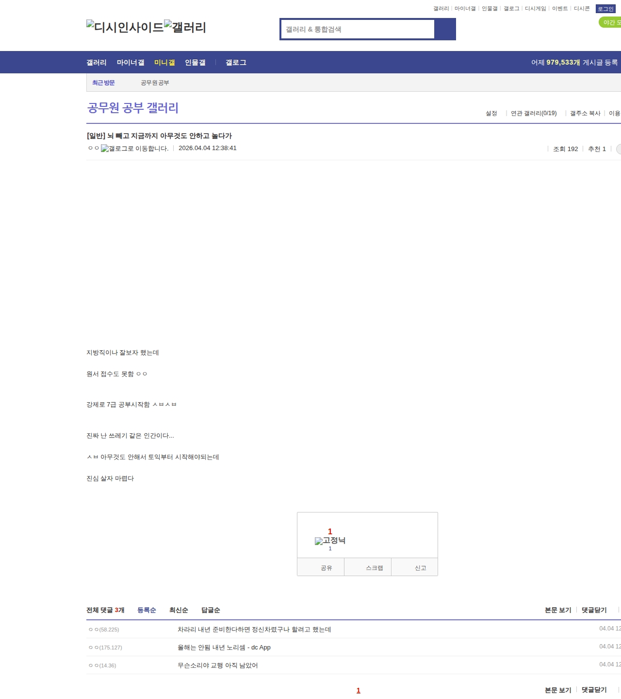The image size is (621, 699).
Task: Click the 어제 979,533개 게시글 등록 text
Action: [574, 62]
